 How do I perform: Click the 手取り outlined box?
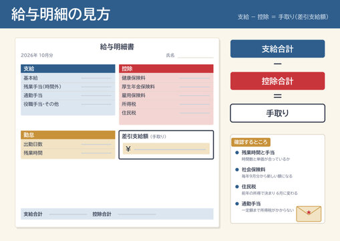coord(277,113)
